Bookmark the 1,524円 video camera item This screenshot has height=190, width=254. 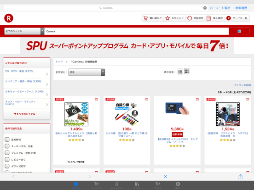[x=248, y=100]
